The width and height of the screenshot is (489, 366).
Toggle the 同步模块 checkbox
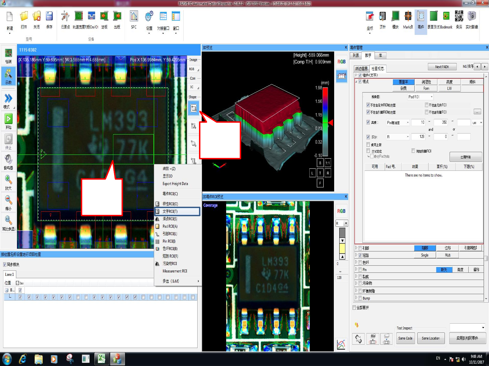(5, 265)
